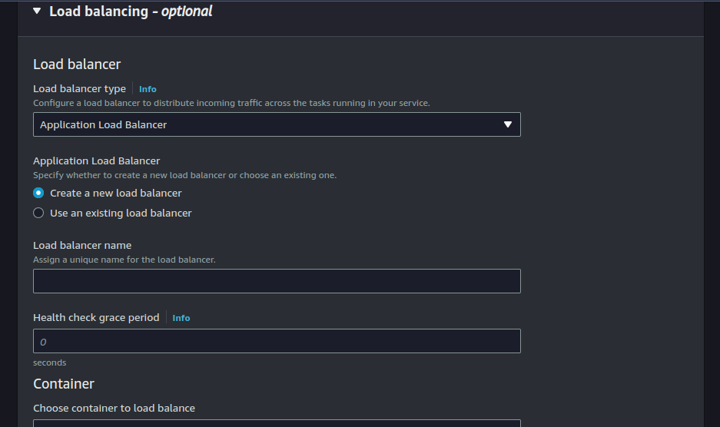Focus the Health check grace period field

click(277, 341)
